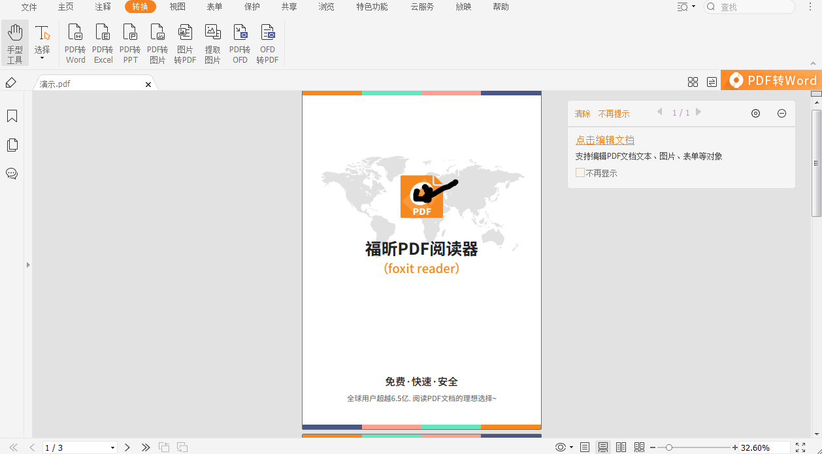Check the 不再显示 checkbox
The width and height of the screenshot is (822, 454).
click(x=580, y=172)
